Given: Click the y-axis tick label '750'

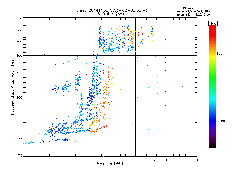Looking at the screenshot, I should tap(19, 18).
